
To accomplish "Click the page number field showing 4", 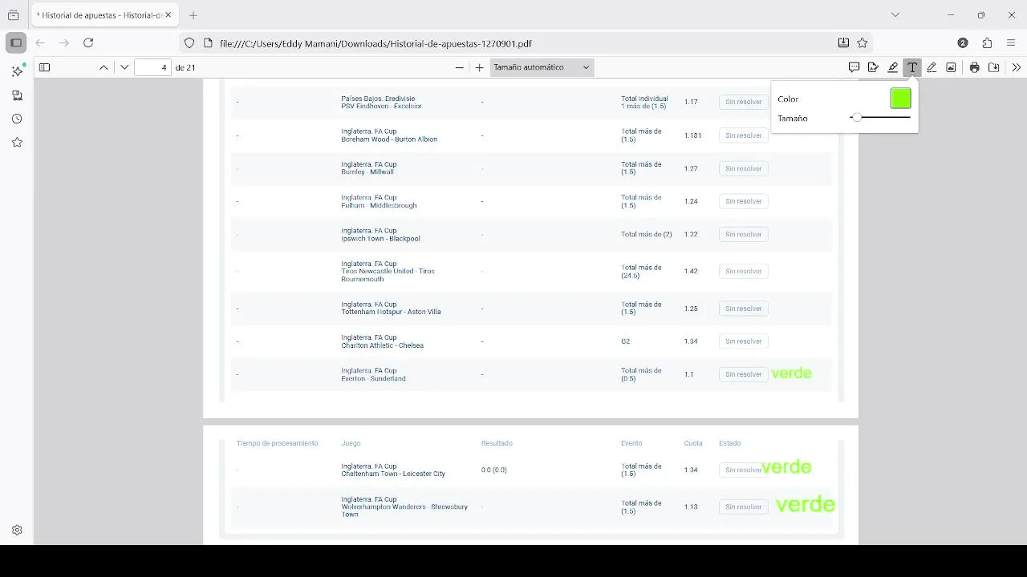I will point(152,67).
